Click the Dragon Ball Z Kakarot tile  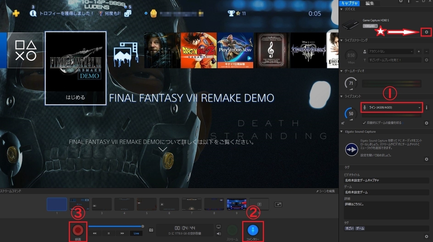(198, 50)
